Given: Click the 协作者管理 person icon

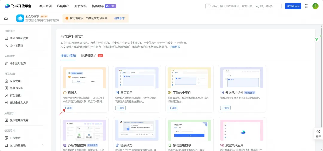Looking at the screenshot, I should pos(6,45).
